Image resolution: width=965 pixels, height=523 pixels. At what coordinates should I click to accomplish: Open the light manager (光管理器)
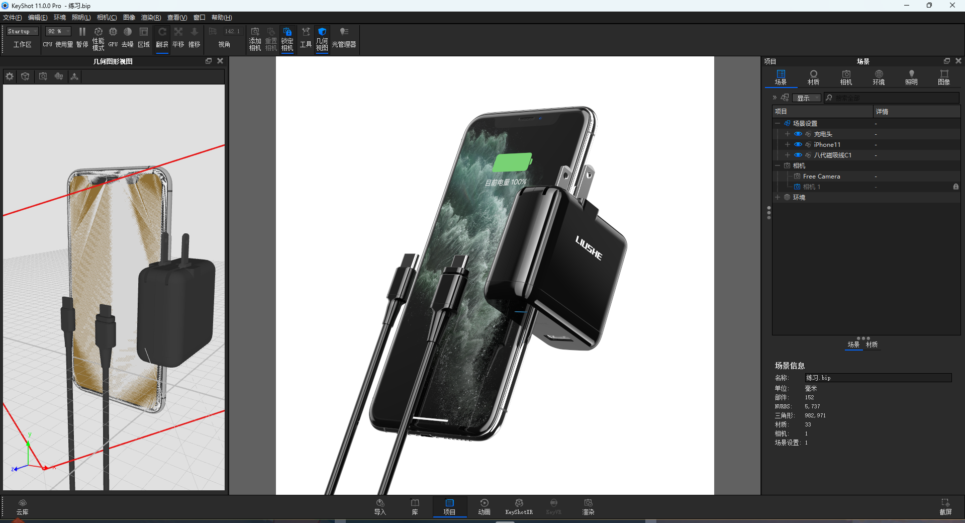click(x=344, y=38)
